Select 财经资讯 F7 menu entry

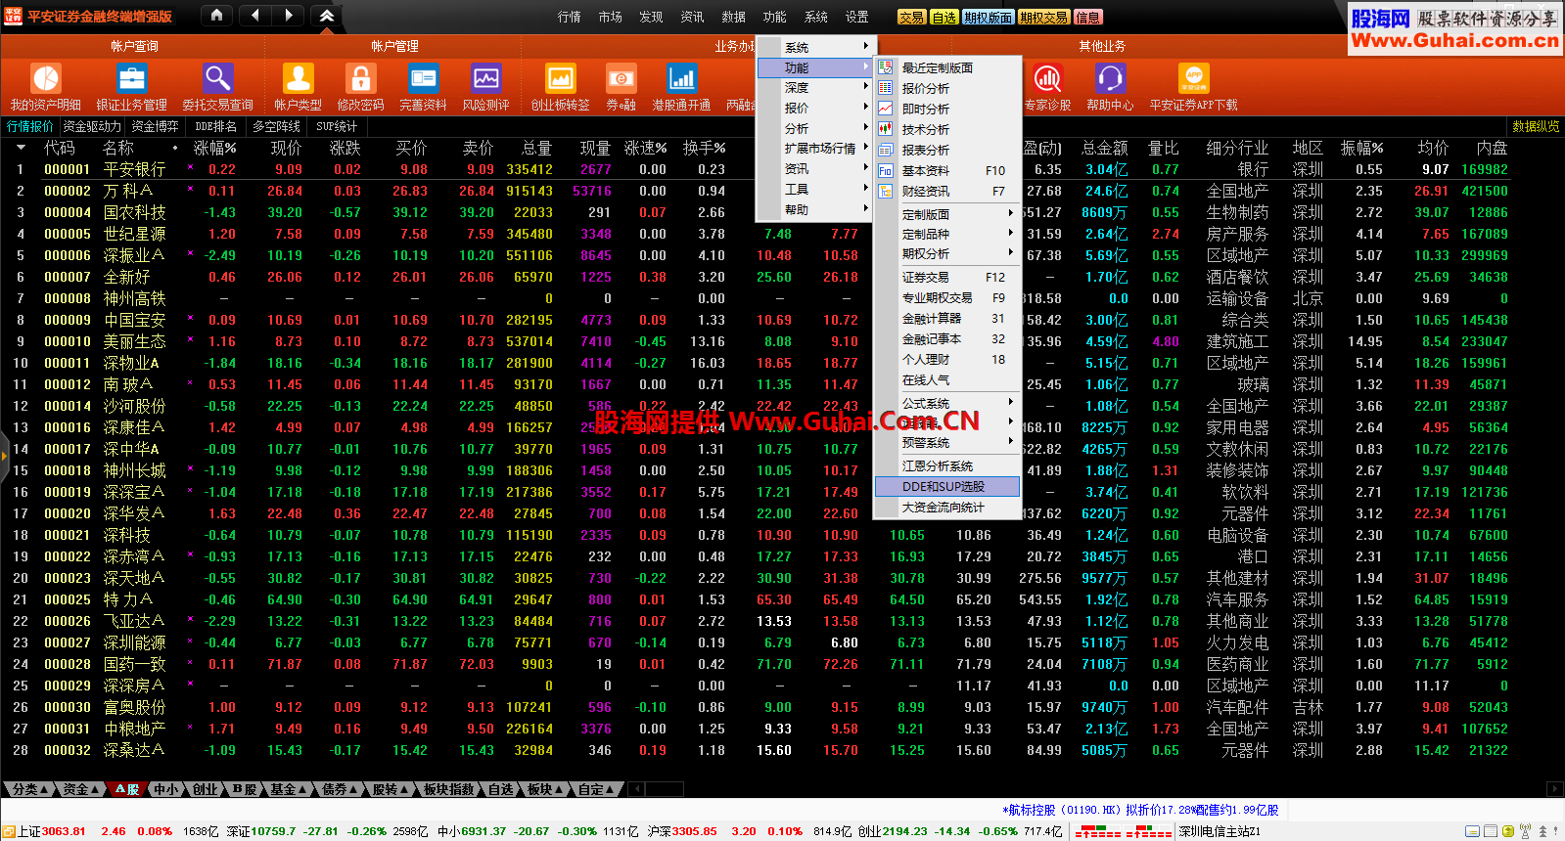[x=947, y=191]
